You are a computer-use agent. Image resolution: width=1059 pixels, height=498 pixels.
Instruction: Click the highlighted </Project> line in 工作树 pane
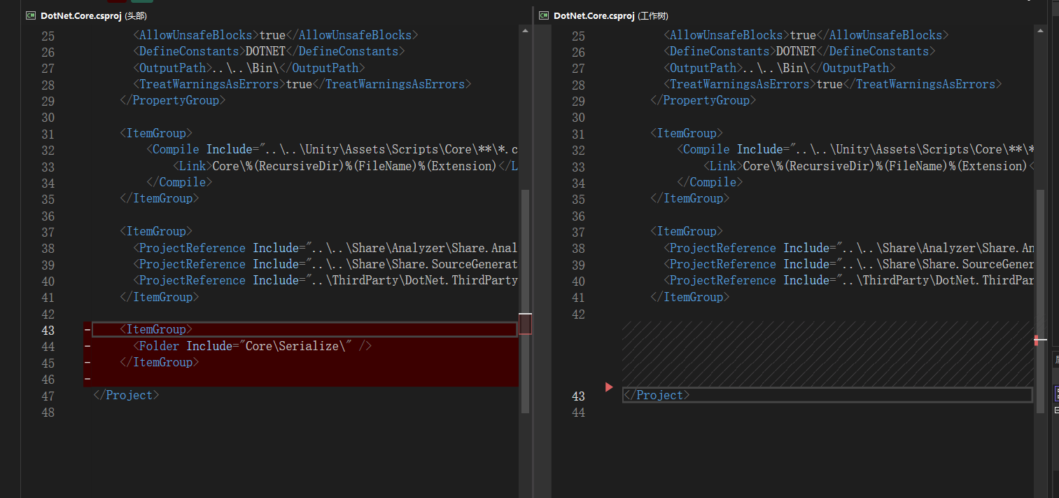pos(827,395)
